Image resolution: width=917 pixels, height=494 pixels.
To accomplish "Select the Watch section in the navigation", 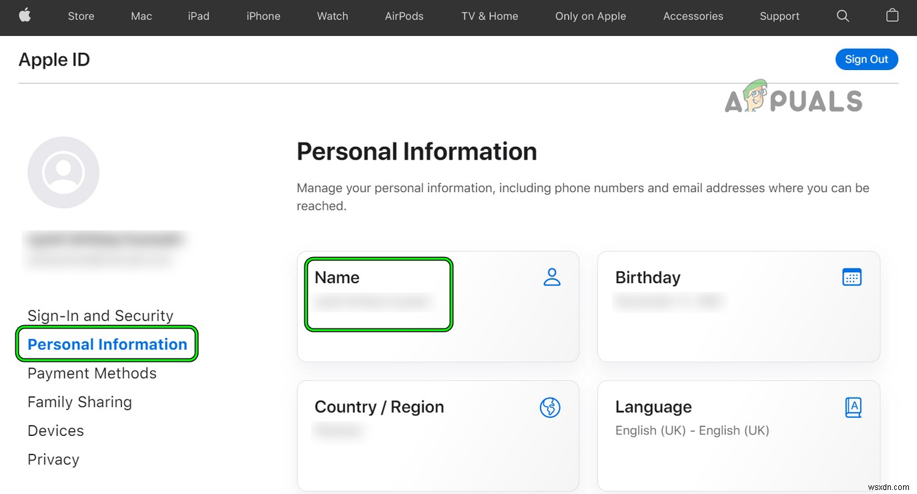I will (332, 16).
